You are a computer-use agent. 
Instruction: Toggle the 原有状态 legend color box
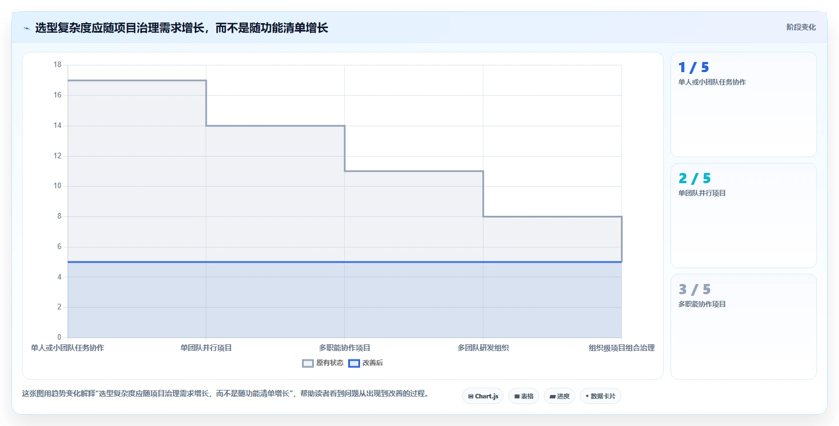tap(308, 363)
